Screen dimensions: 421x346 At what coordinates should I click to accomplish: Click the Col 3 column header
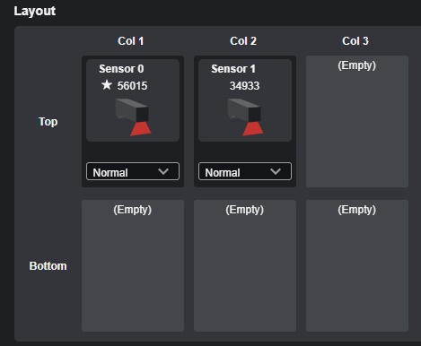point(355,41)
